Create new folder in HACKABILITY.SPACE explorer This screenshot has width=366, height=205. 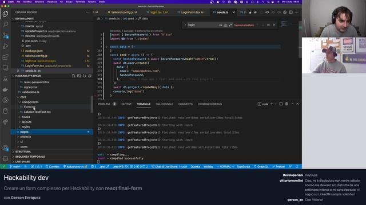[x=79, y=76]
